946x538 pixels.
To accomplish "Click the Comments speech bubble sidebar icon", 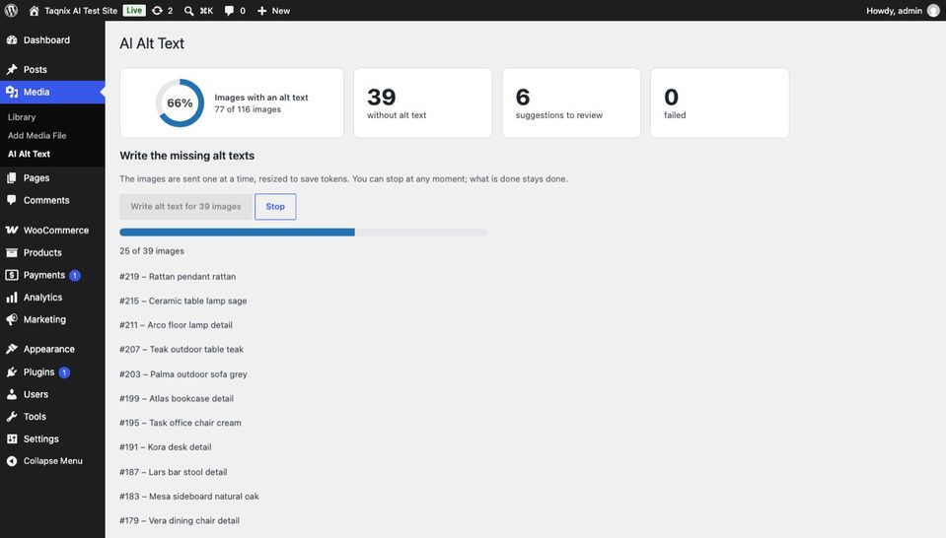I will [x=12, y=200].
